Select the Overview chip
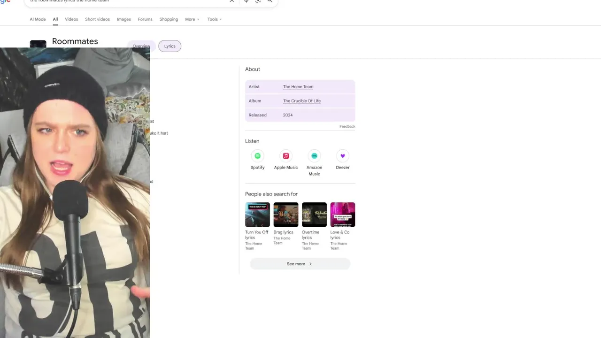The image size is (601, 338). [x=141, y=46]
